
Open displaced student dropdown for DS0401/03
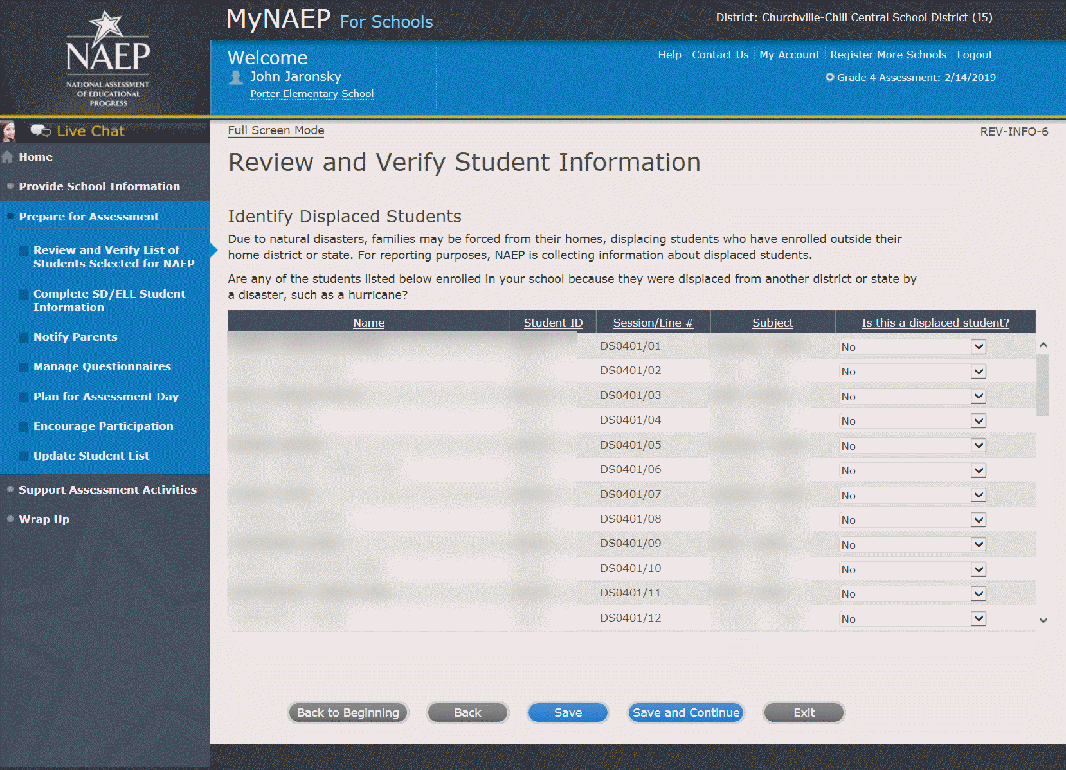[913, 397]
